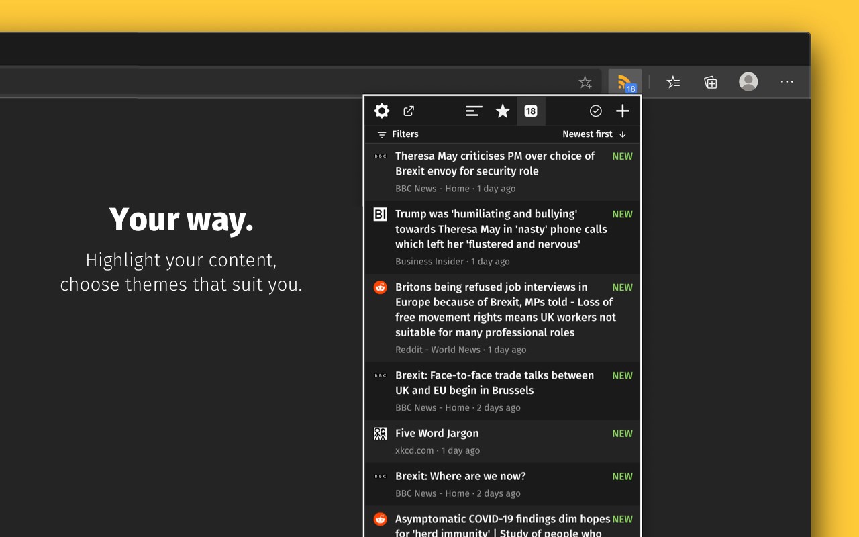Open browser Collections

pos(711,82)
